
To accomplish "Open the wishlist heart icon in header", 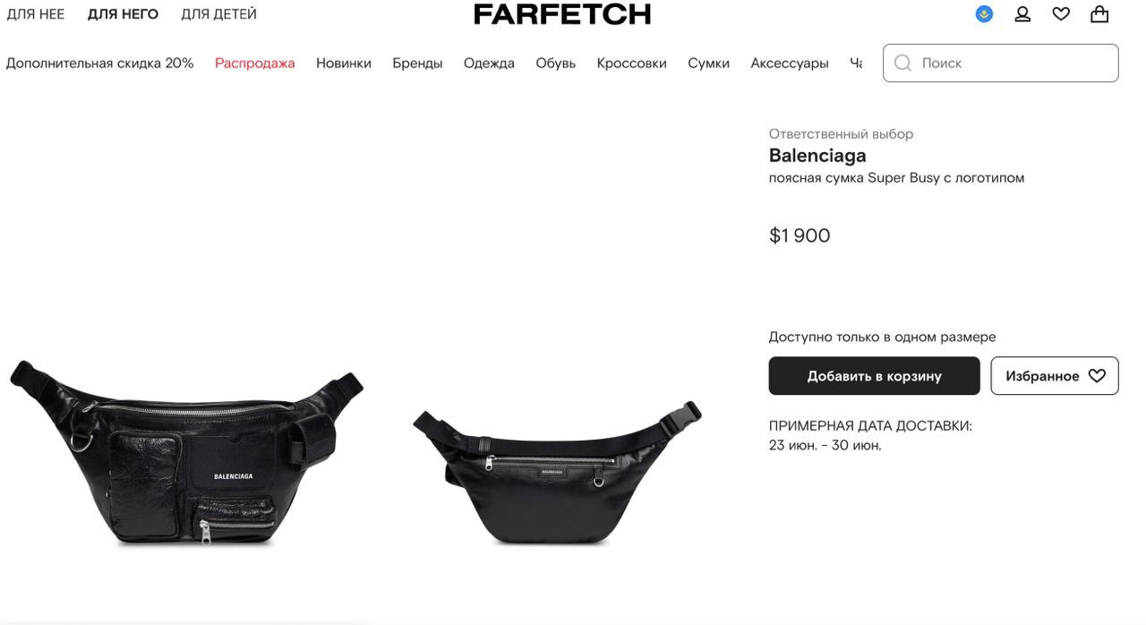I will pyautogui.click(x=1061, y=14).
